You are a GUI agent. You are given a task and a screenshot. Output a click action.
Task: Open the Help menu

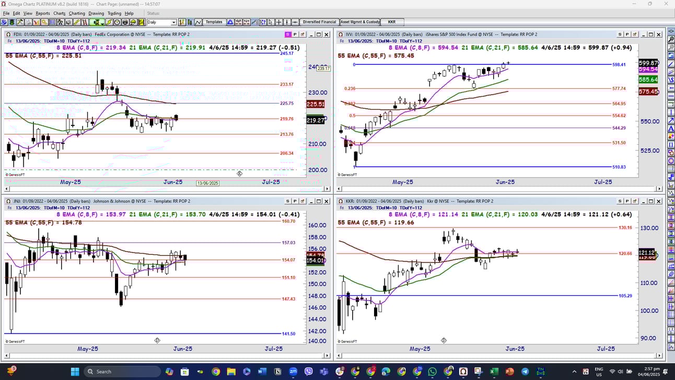point(129,13)
